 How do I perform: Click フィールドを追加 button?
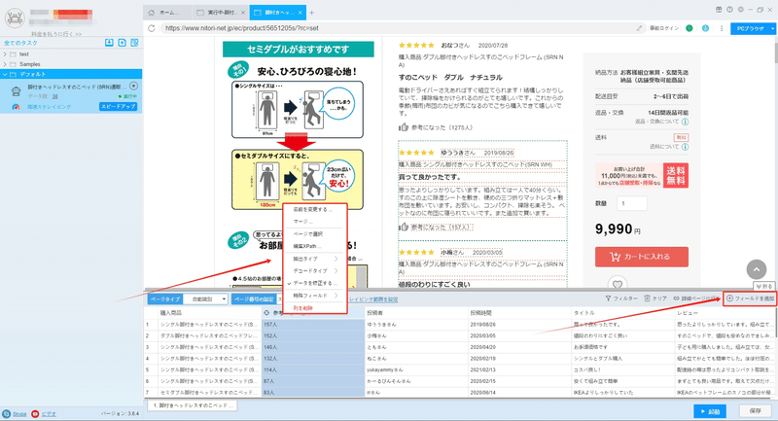[750, 298]
